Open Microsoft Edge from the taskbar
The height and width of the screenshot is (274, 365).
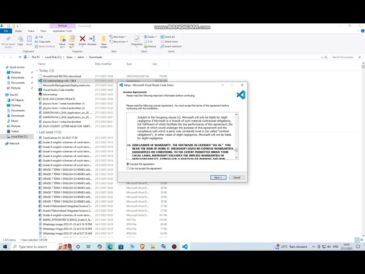click(110, 247)
